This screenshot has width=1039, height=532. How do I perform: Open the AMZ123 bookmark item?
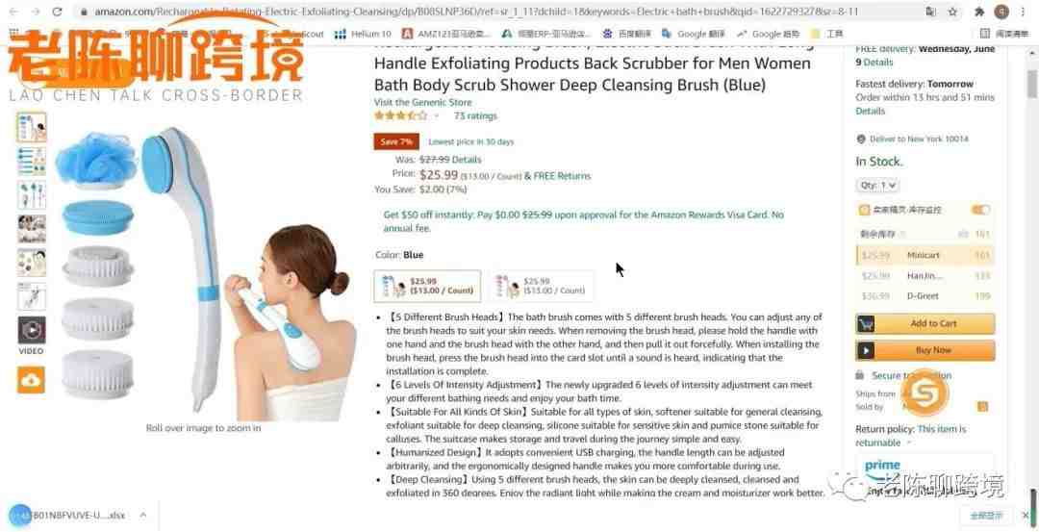coord(446,34)
